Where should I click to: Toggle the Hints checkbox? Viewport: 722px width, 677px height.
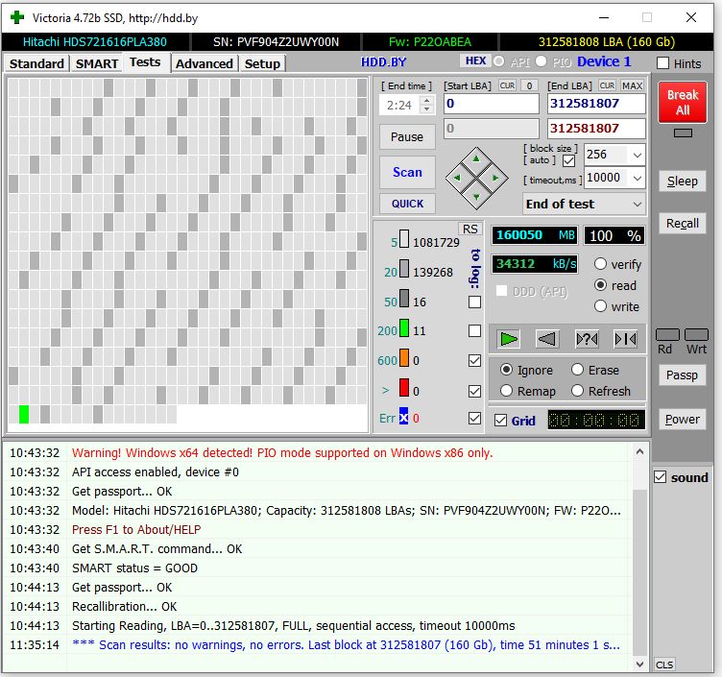[662, 63]
